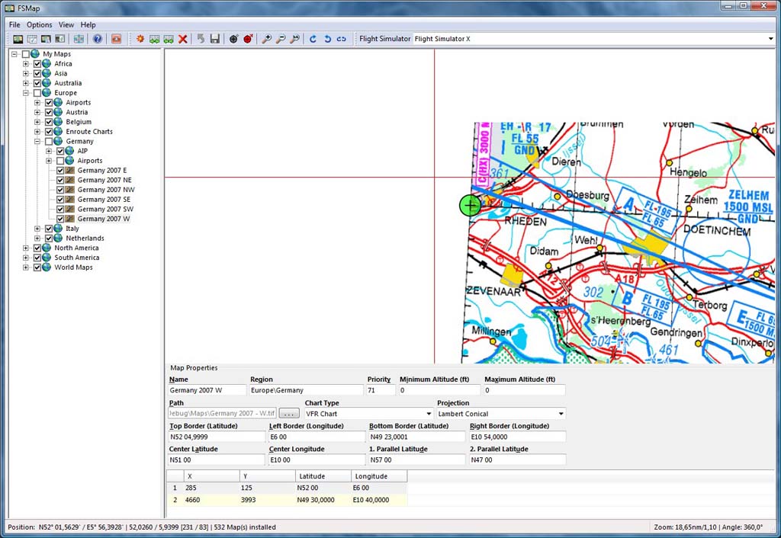This screenshot has width=781, height=538.
Task: Open the Options menu
Action: coord(40,24)
